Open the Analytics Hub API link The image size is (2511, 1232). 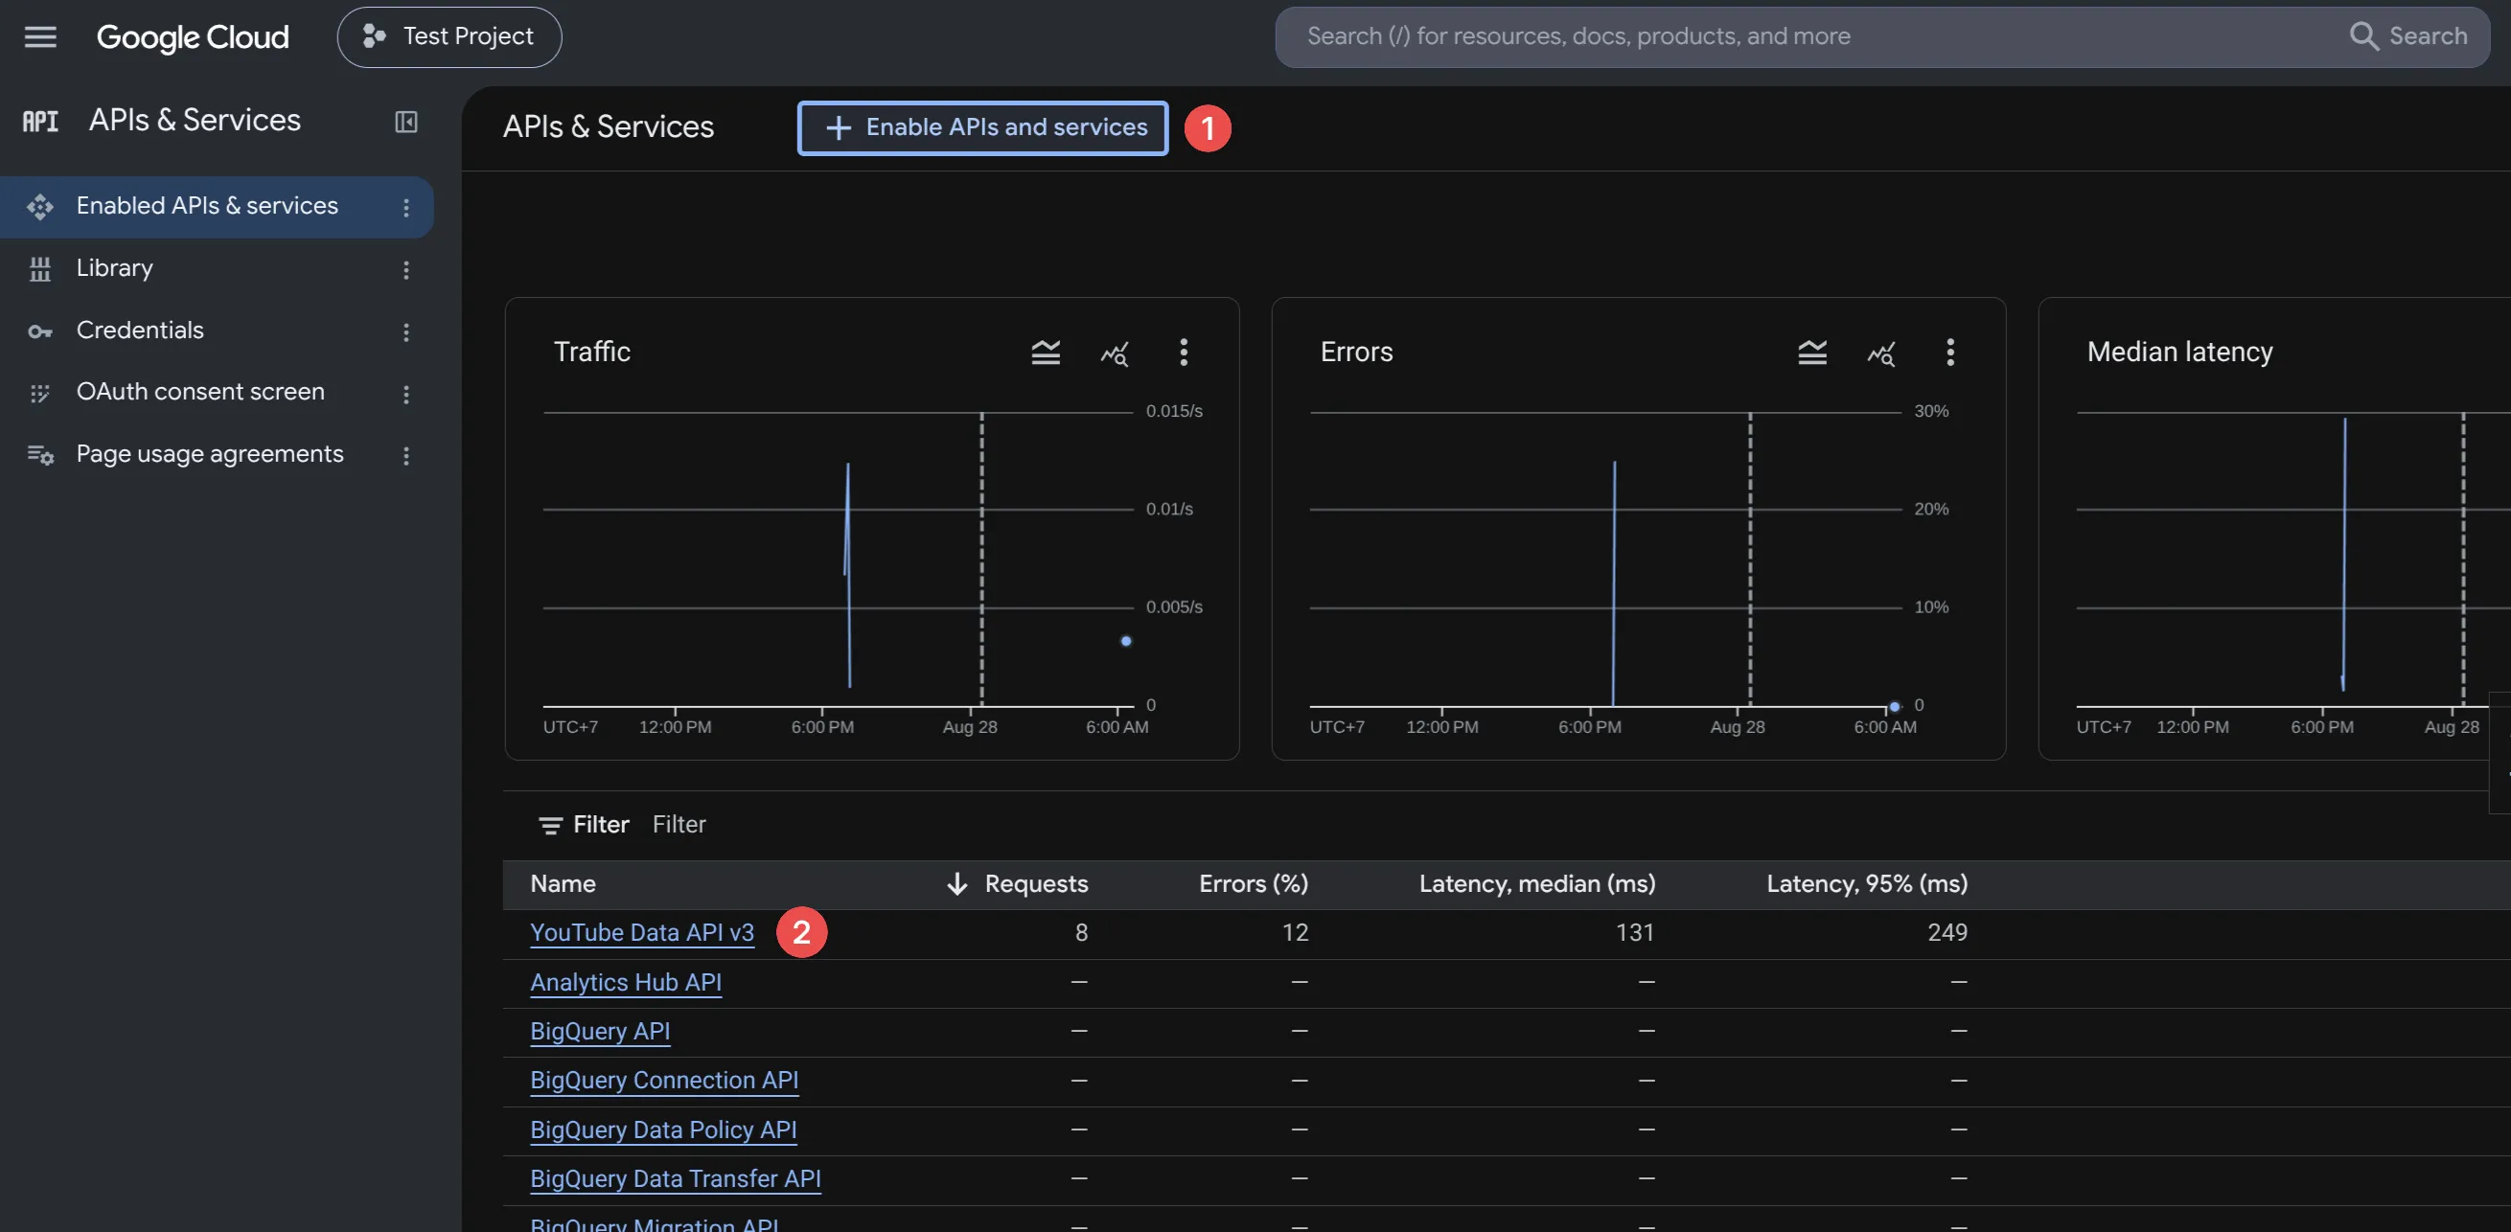(x=626, y=983)
